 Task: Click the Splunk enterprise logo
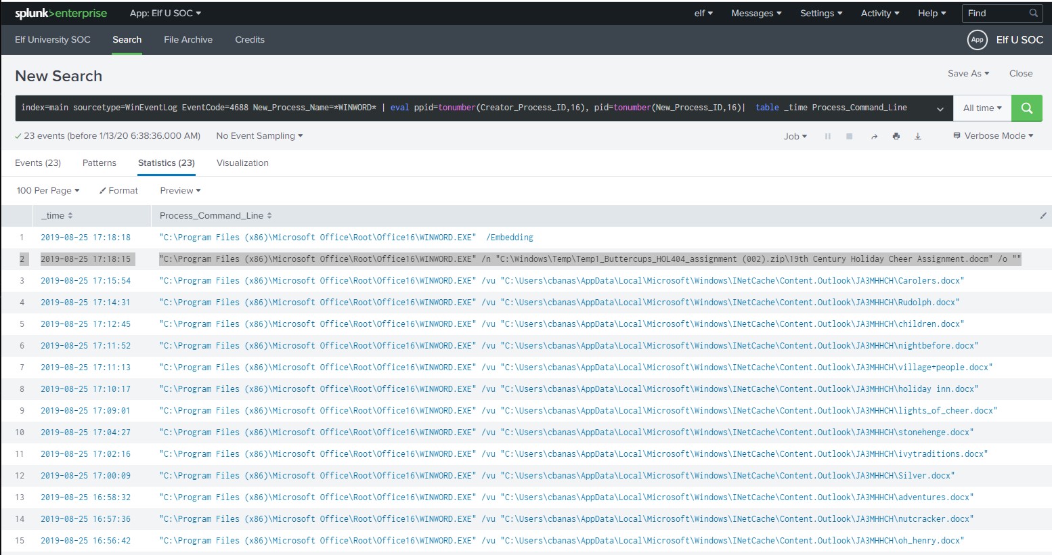(61, 14)
